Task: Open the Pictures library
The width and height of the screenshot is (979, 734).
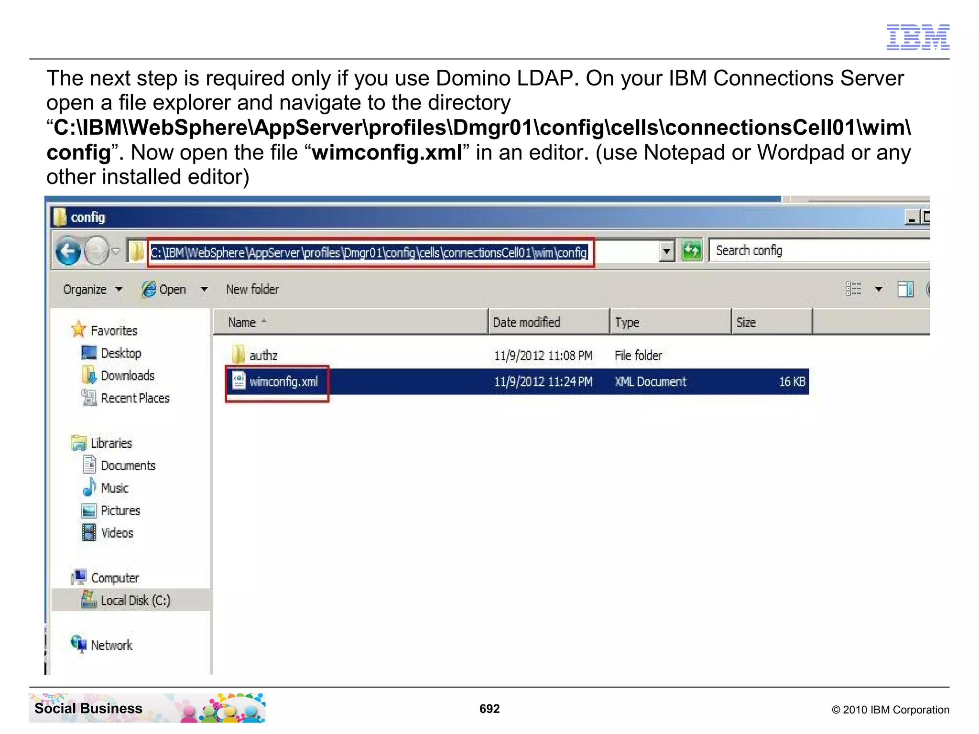Action: pos(111,510)
